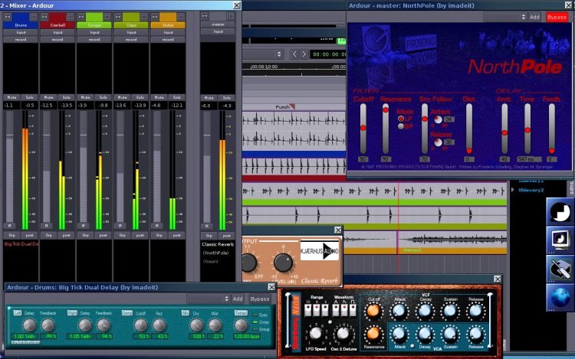Click the Neon Osc 2 Detune knob

point(343,333)
